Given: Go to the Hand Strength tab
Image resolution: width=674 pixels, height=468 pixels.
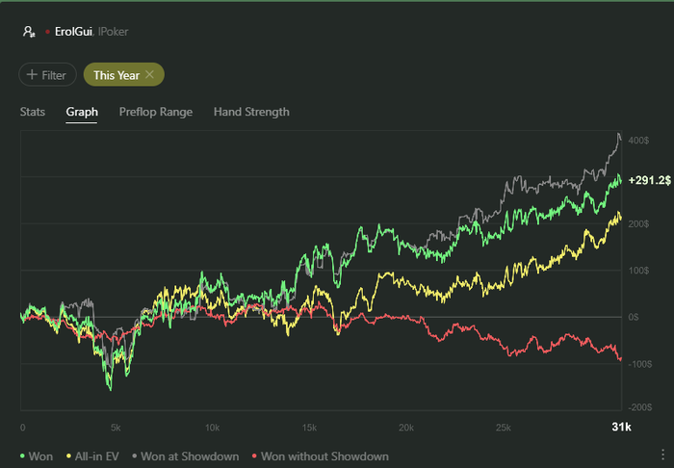Looking at the screenshot, I should coord(251,112).
